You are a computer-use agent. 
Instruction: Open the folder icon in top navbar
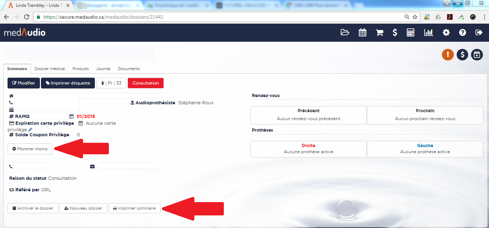345,33
